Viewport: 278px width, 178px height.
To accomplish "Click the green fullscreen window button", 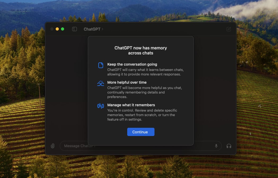I will pos(63,29).
